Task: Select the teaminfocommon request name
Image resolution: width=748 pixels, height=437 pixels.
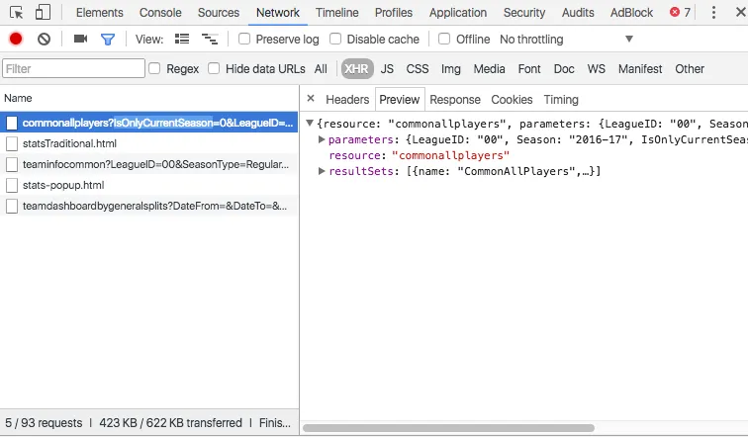Action: coord(155,164)
